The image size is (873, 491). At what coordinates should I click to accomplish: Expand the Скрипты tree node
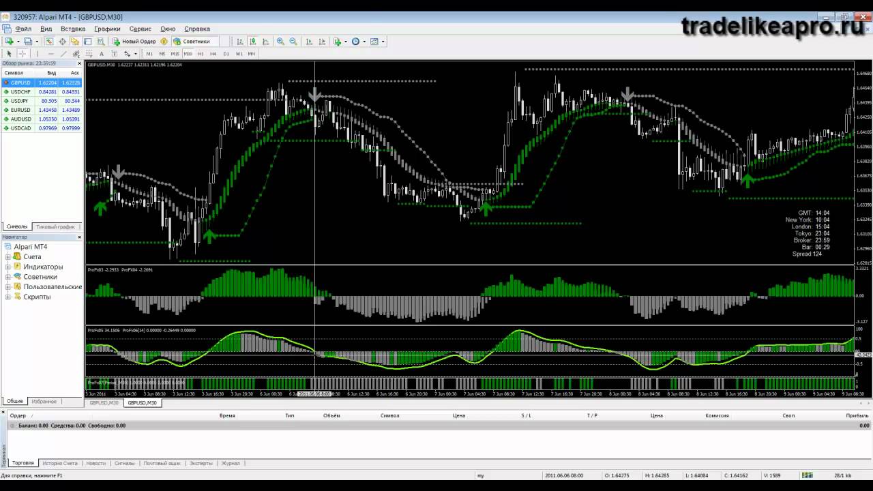(8, 297)
